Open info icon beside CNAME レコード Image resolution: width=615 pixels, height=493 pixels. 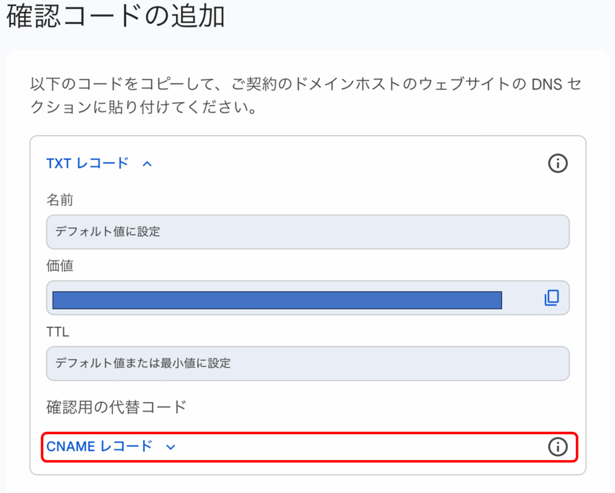click(x=557, y=447)
